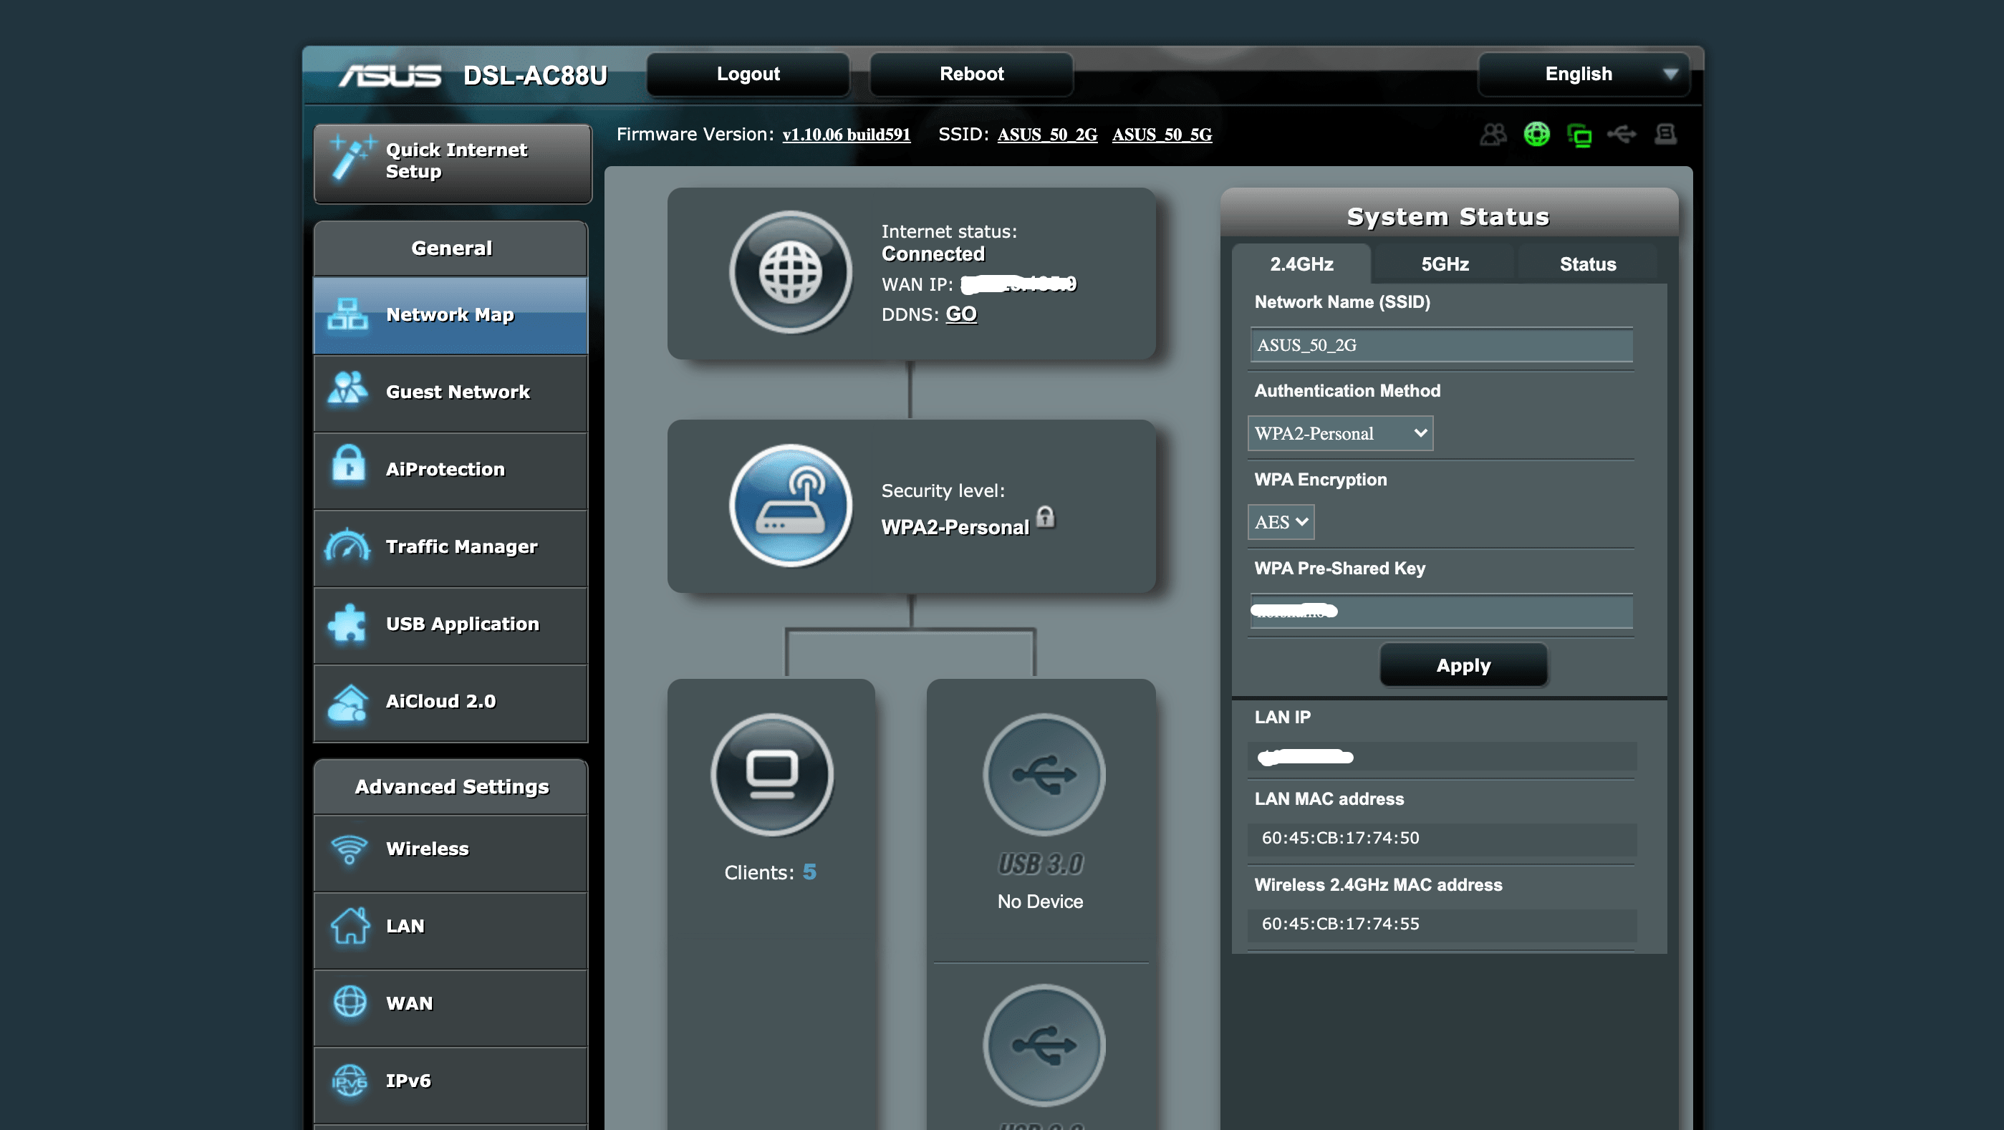Click the USB status icon in header

pos(1622,135)
